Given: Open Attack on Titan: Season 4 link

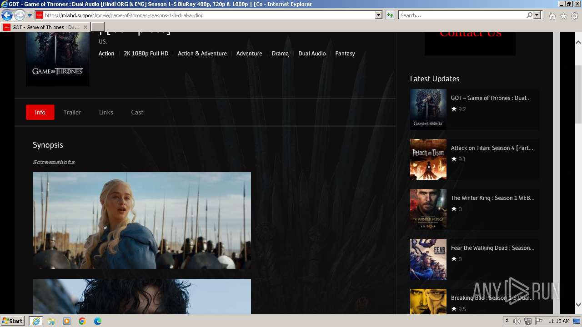Looking at the screenshot, I should pos(492,148).
